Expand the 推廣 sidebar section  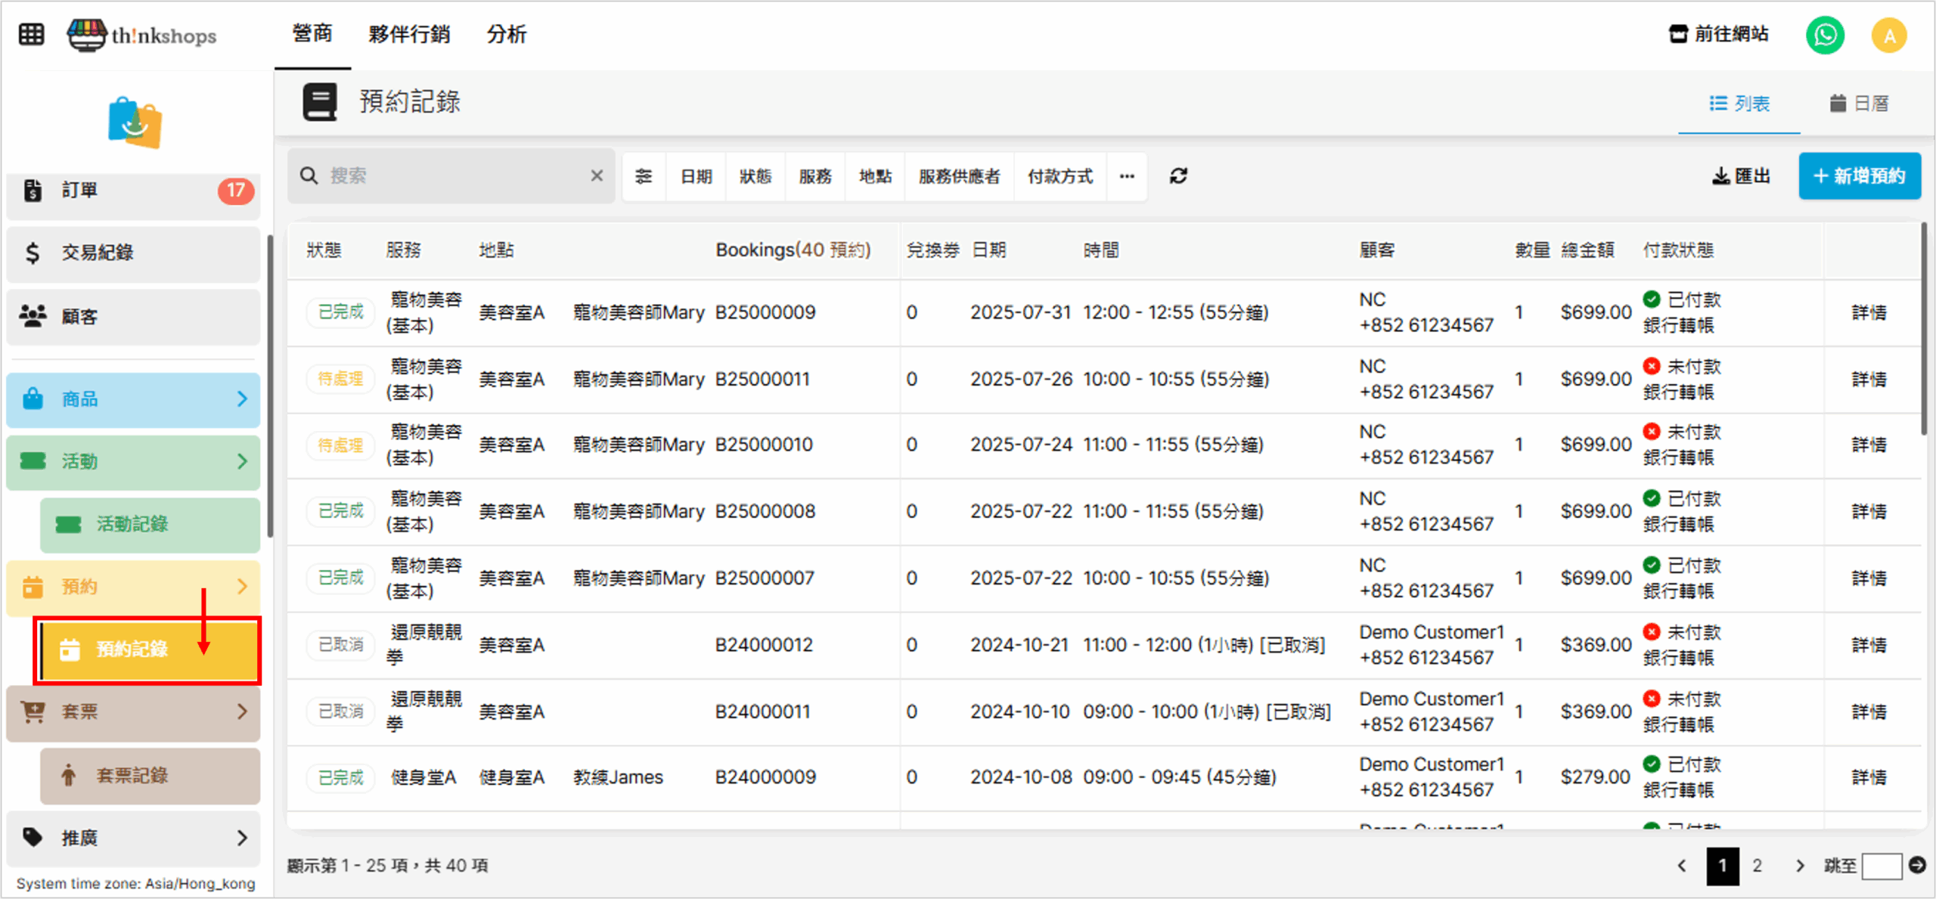click(x=133, y=838)
